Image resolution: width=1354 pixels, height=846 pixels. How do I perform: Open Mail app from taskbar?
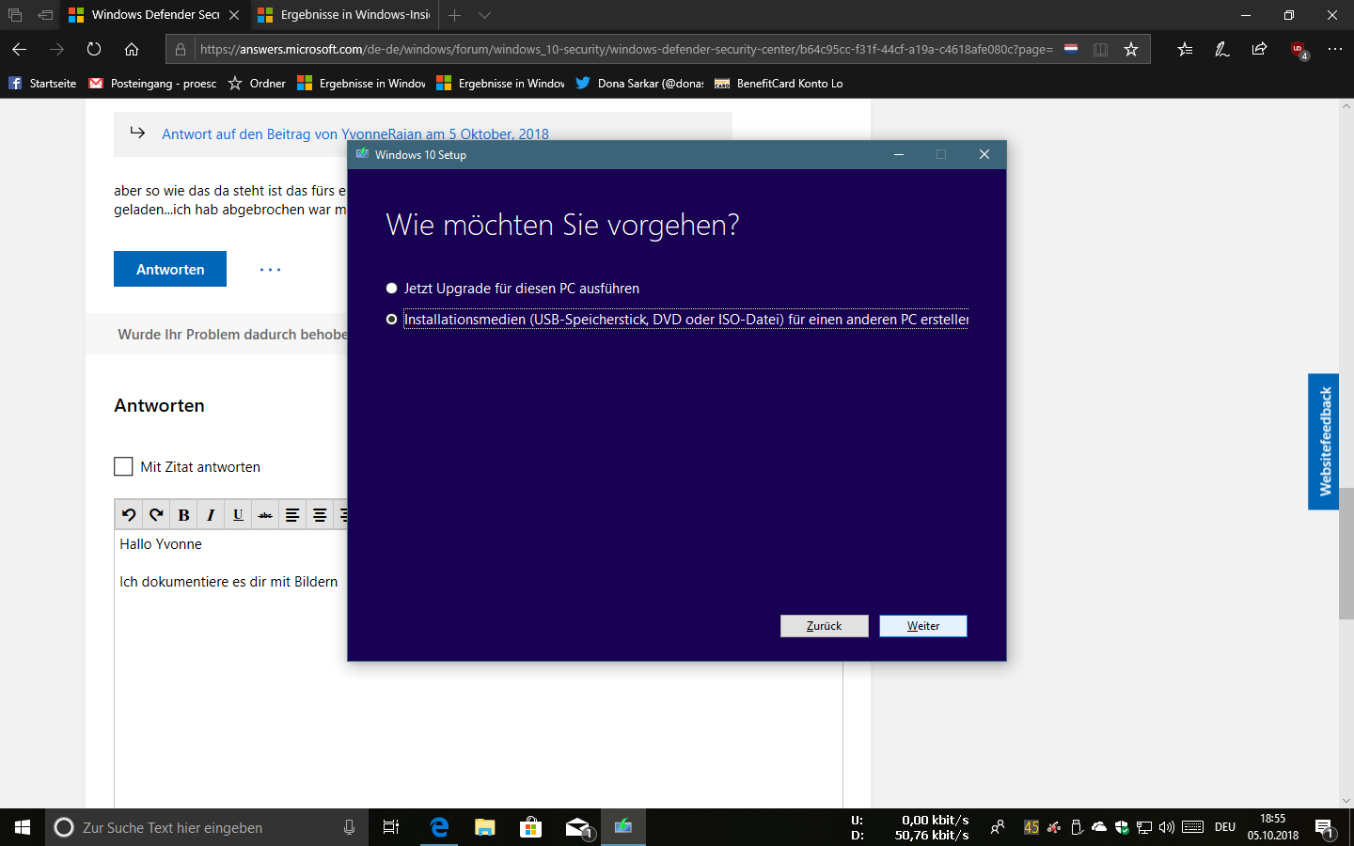coord(577,827)
